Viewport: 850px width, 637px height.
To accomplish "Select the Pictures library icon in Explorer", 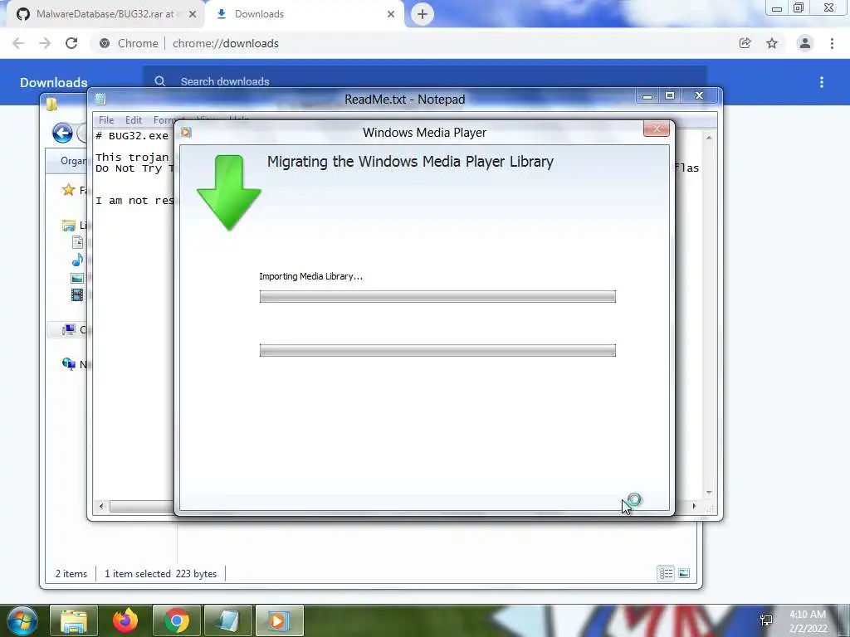I will pyautogui.click(x=77, y=278).
